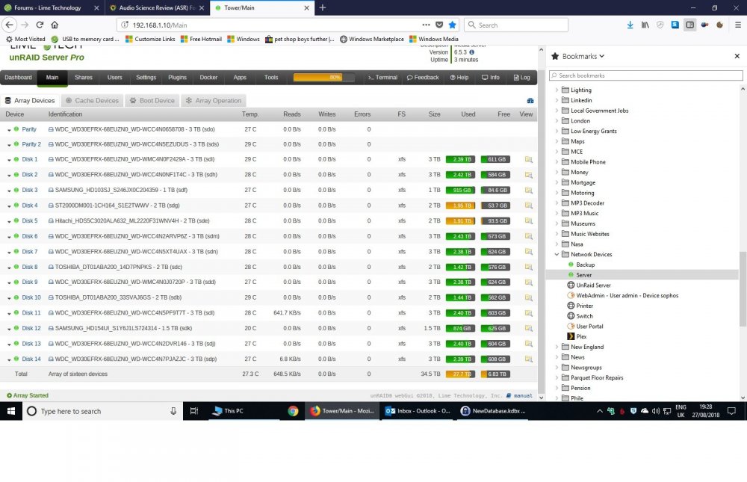
Task: Click the green status ball for Disk 3
Action: pos(16,190)
